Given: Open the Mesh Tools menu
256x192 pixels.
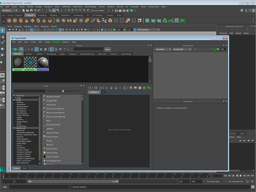Looking at the screenshot, I should pyautogui.click(x=78, y=7).
